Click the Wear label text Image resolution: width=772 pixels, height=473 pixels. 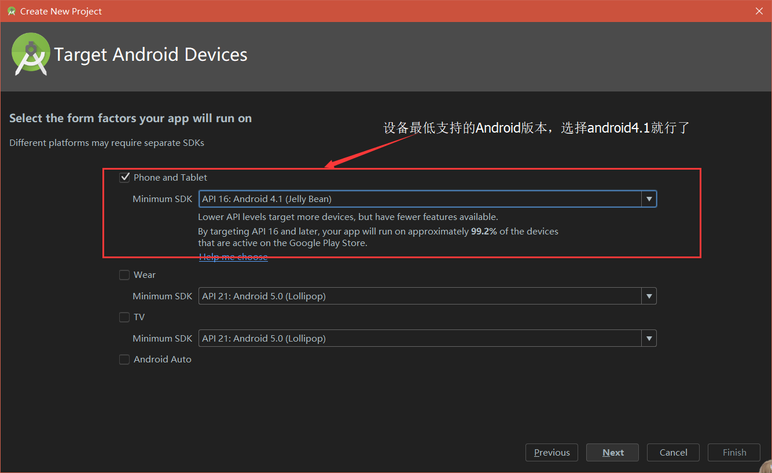(x=145, y=274)
